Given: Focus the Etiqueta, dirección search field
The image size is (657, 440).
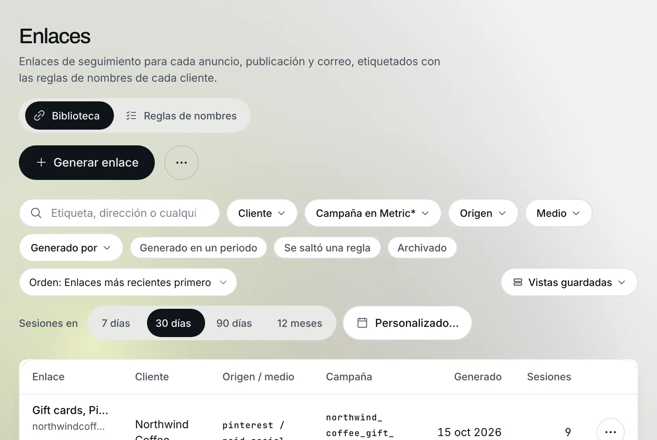Looking at the screenshot, I should coord(119,213).
